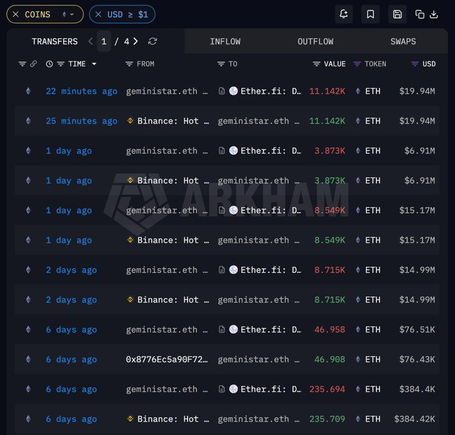The width and height of the screenshot is (455, 435).
Task: Open Ether.fi recipient in red 8.715K row
Action: pos(271,270)
